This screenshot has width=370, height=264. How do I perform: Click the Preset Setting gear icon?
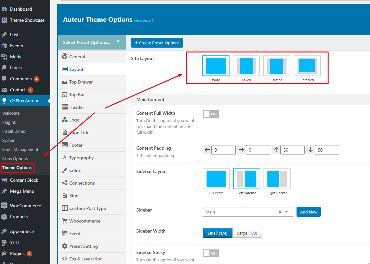65,246
